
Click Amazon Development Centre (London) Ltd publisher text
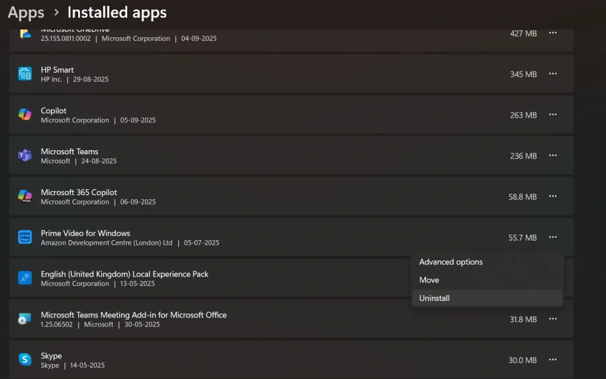107,243
